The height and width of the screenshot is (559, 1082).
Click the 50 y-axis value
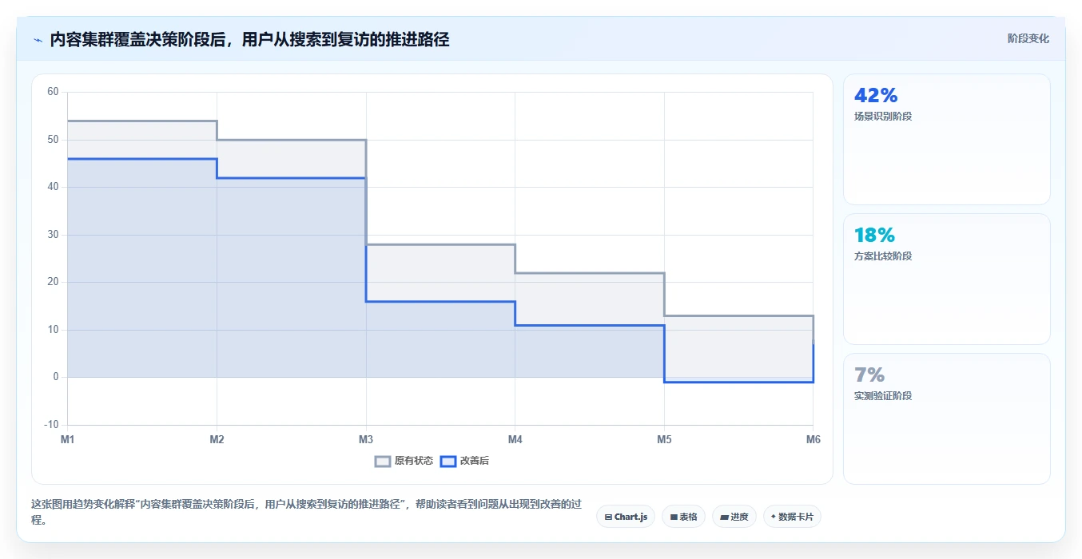click(53, 140)
